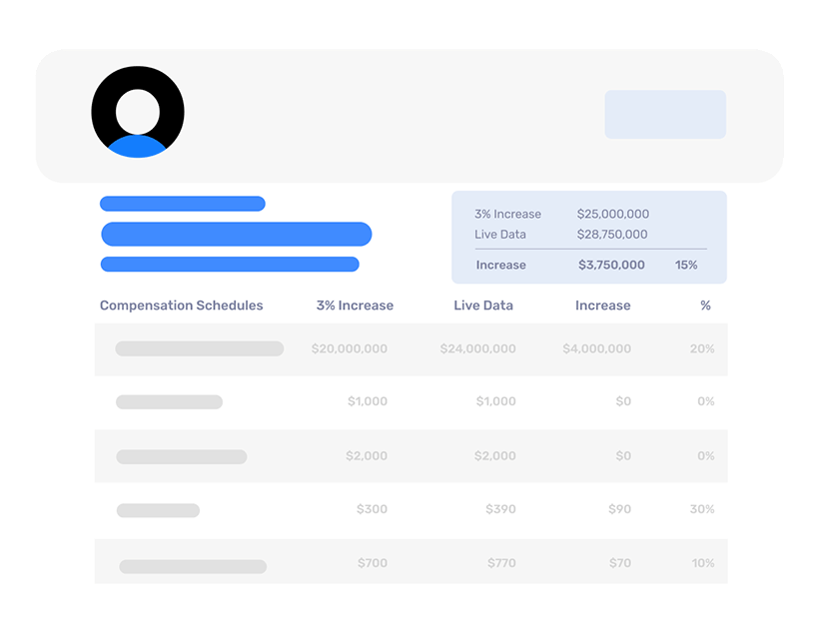Click the 20% cell
Viewport: 818px width, 629px height.
pos(702,348)
